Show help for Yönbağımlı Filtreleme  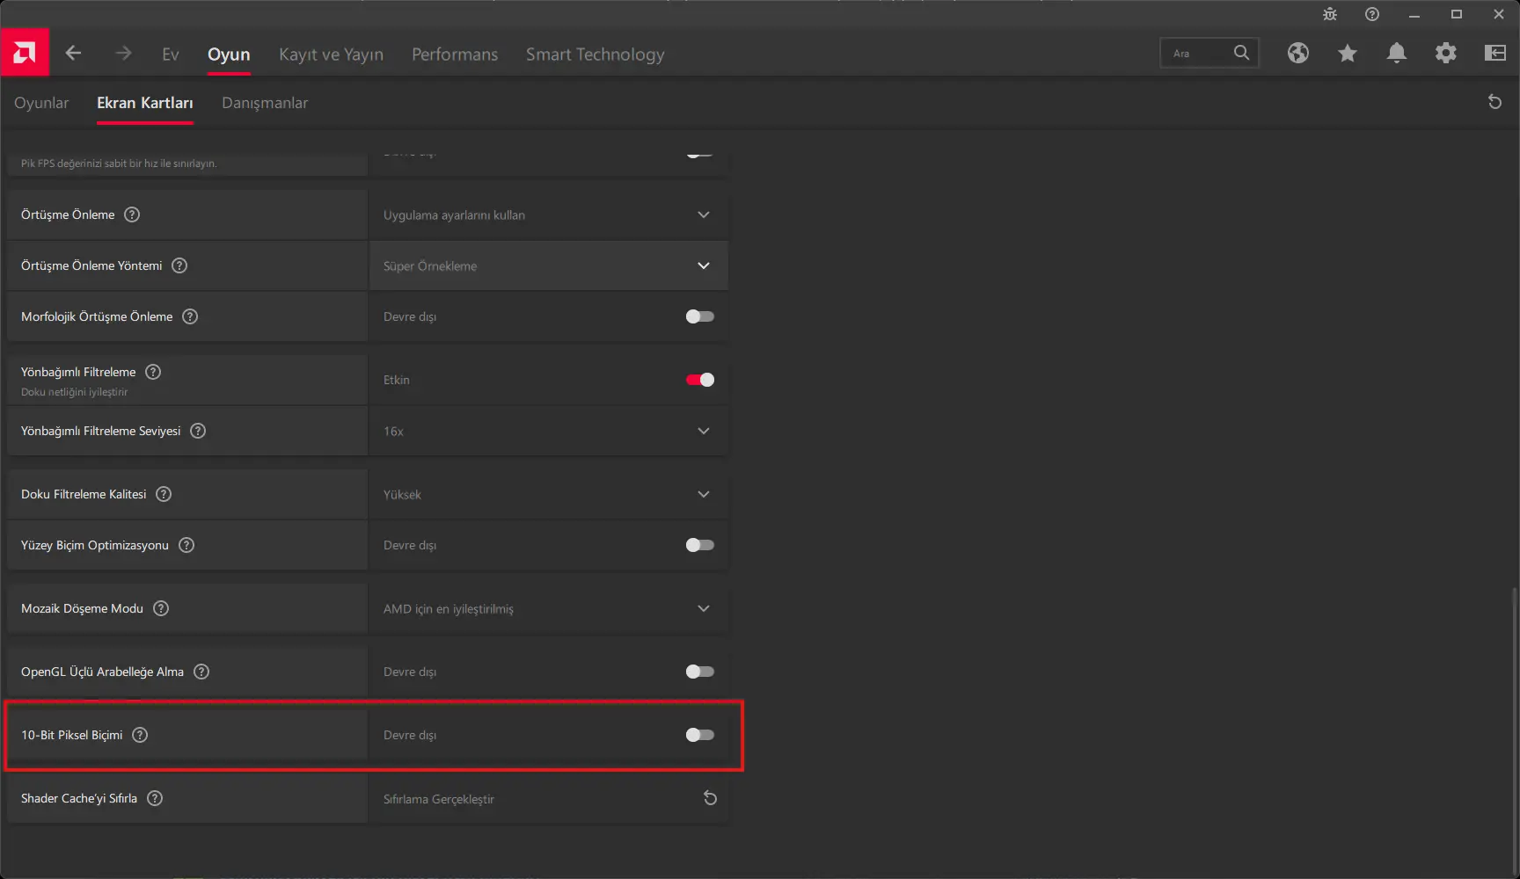(153, 372)
